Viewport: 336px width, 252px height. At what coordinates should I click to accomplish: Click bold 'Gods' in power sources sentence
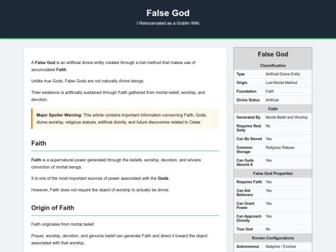[x=163, y=179]
